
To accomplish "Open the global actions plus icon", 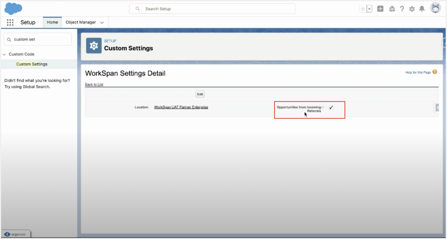I will (380, 9).
